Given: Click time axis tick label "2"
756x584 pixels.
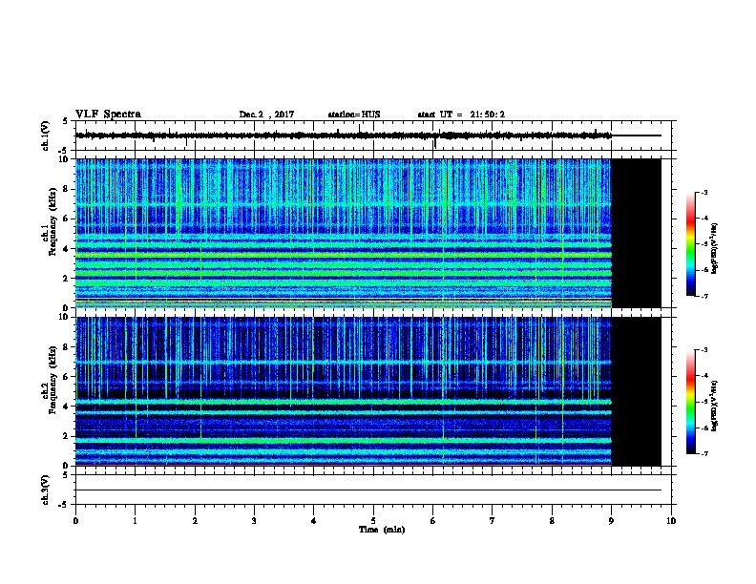Looking at the screenshot, I should (x=195, y=521).
